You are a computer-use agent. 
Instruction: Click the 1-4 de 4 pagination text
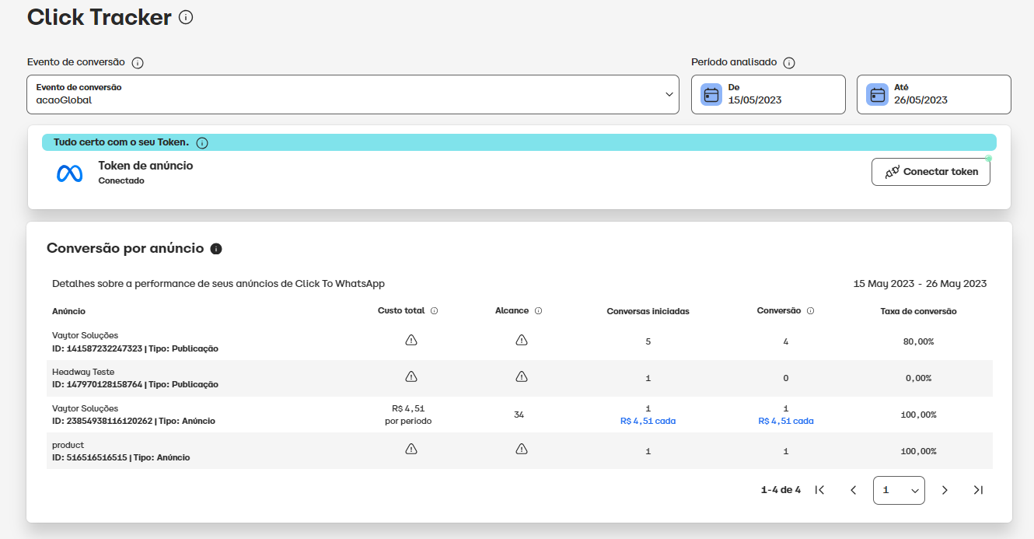pos(781,490)
